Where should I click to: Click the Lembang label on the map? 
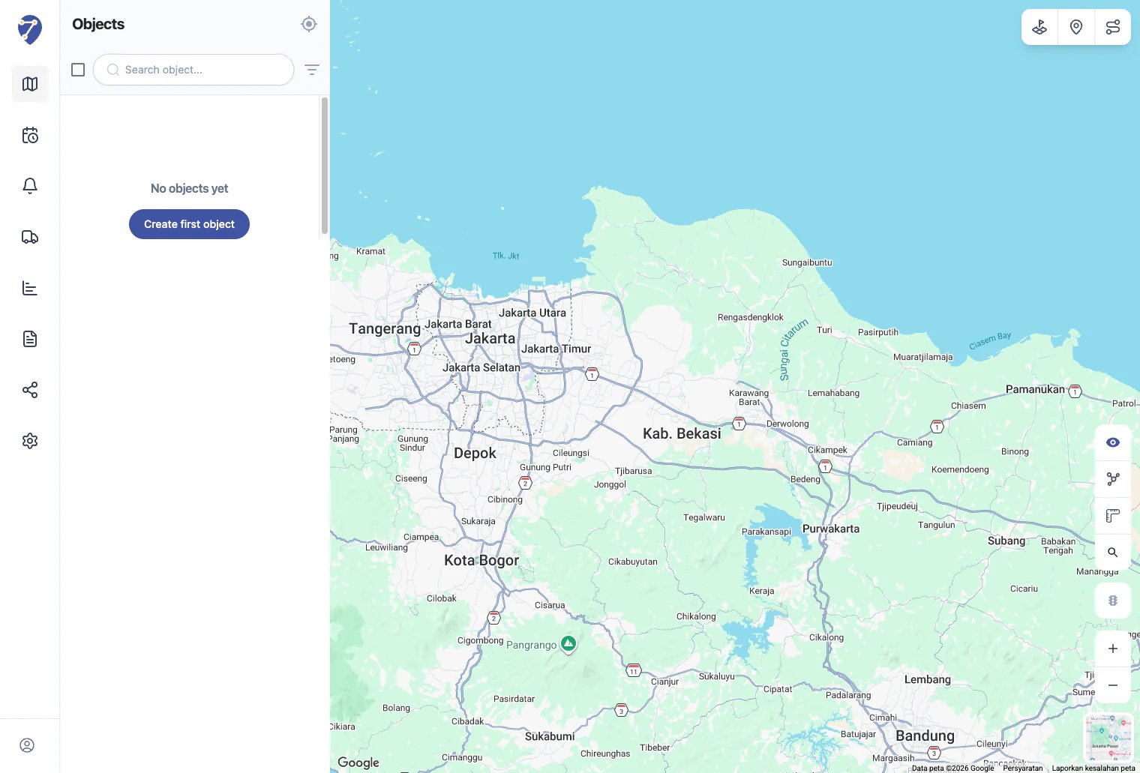point(928,679)
